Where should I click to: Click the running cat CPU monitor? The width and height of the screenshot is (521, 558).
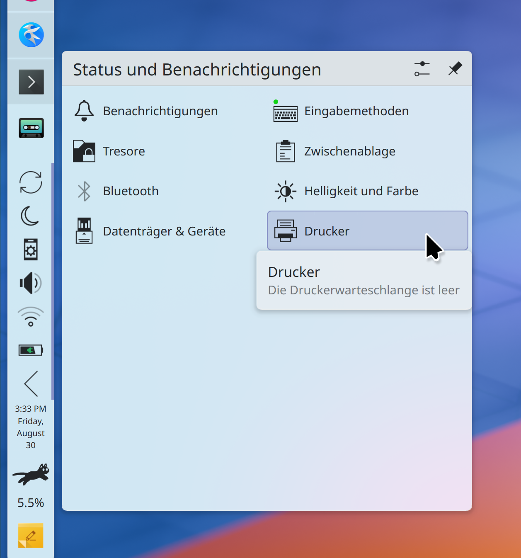(x=31, y=475)
